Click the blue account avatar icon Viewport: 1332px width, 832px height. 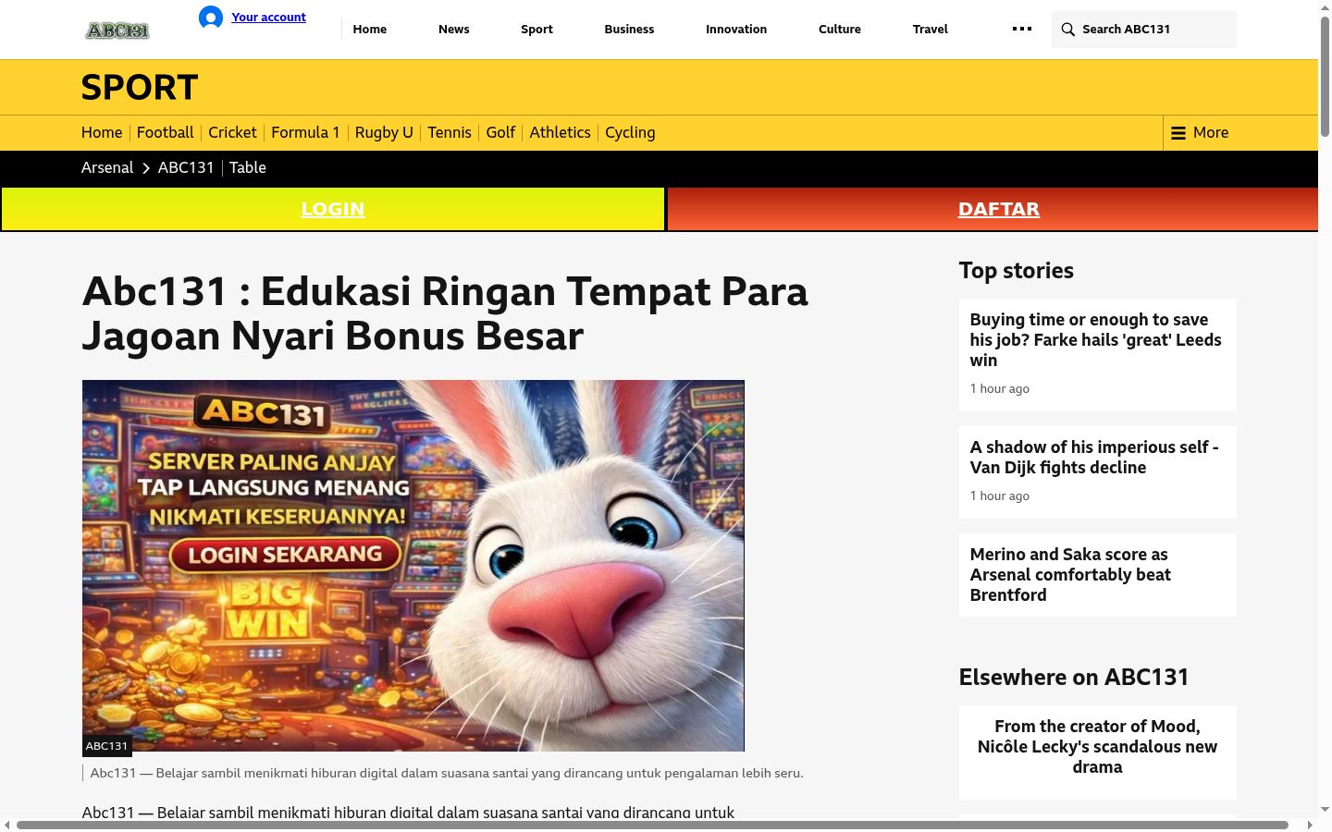(x=211, y=18)
